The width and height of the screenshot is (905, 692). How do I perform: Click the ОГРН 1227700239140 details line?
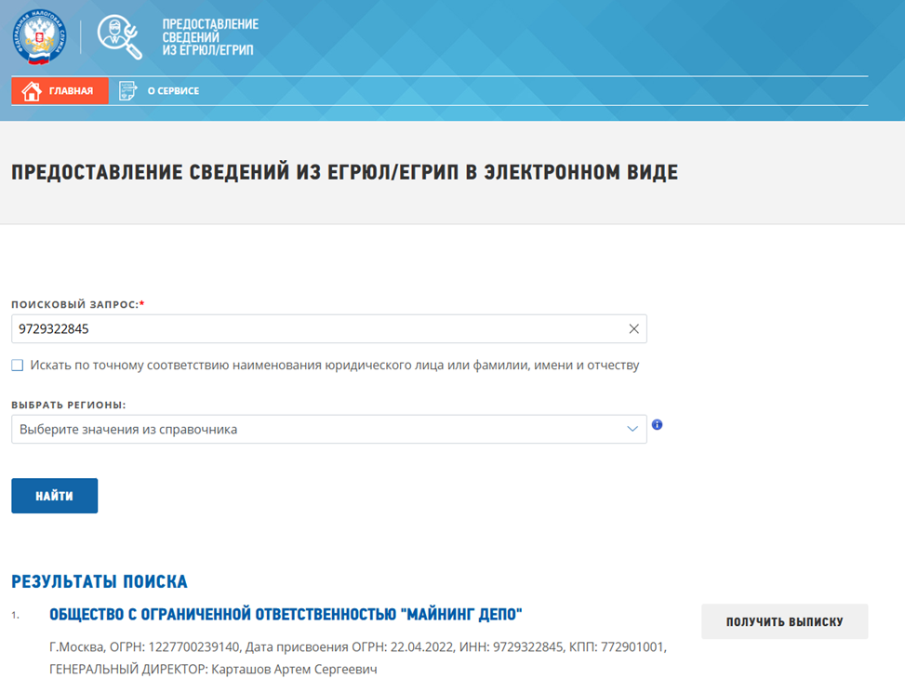(x=358, y=647)
